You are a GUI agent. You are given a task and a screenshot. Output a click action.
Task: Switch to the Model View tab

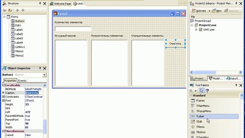[216, 78]
